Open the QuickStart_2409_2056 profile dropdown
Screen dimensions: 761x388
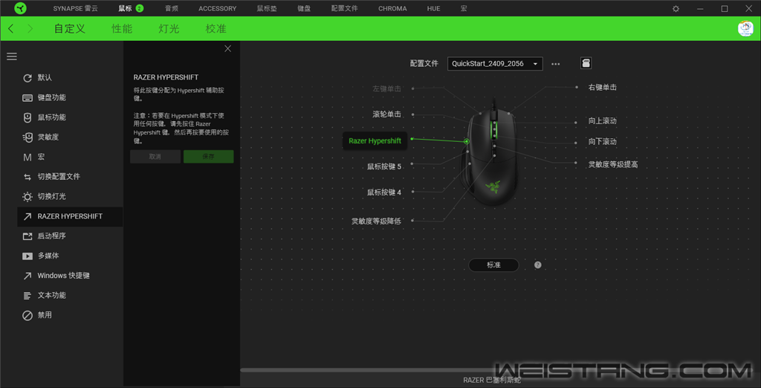click(x=495, y=64)
